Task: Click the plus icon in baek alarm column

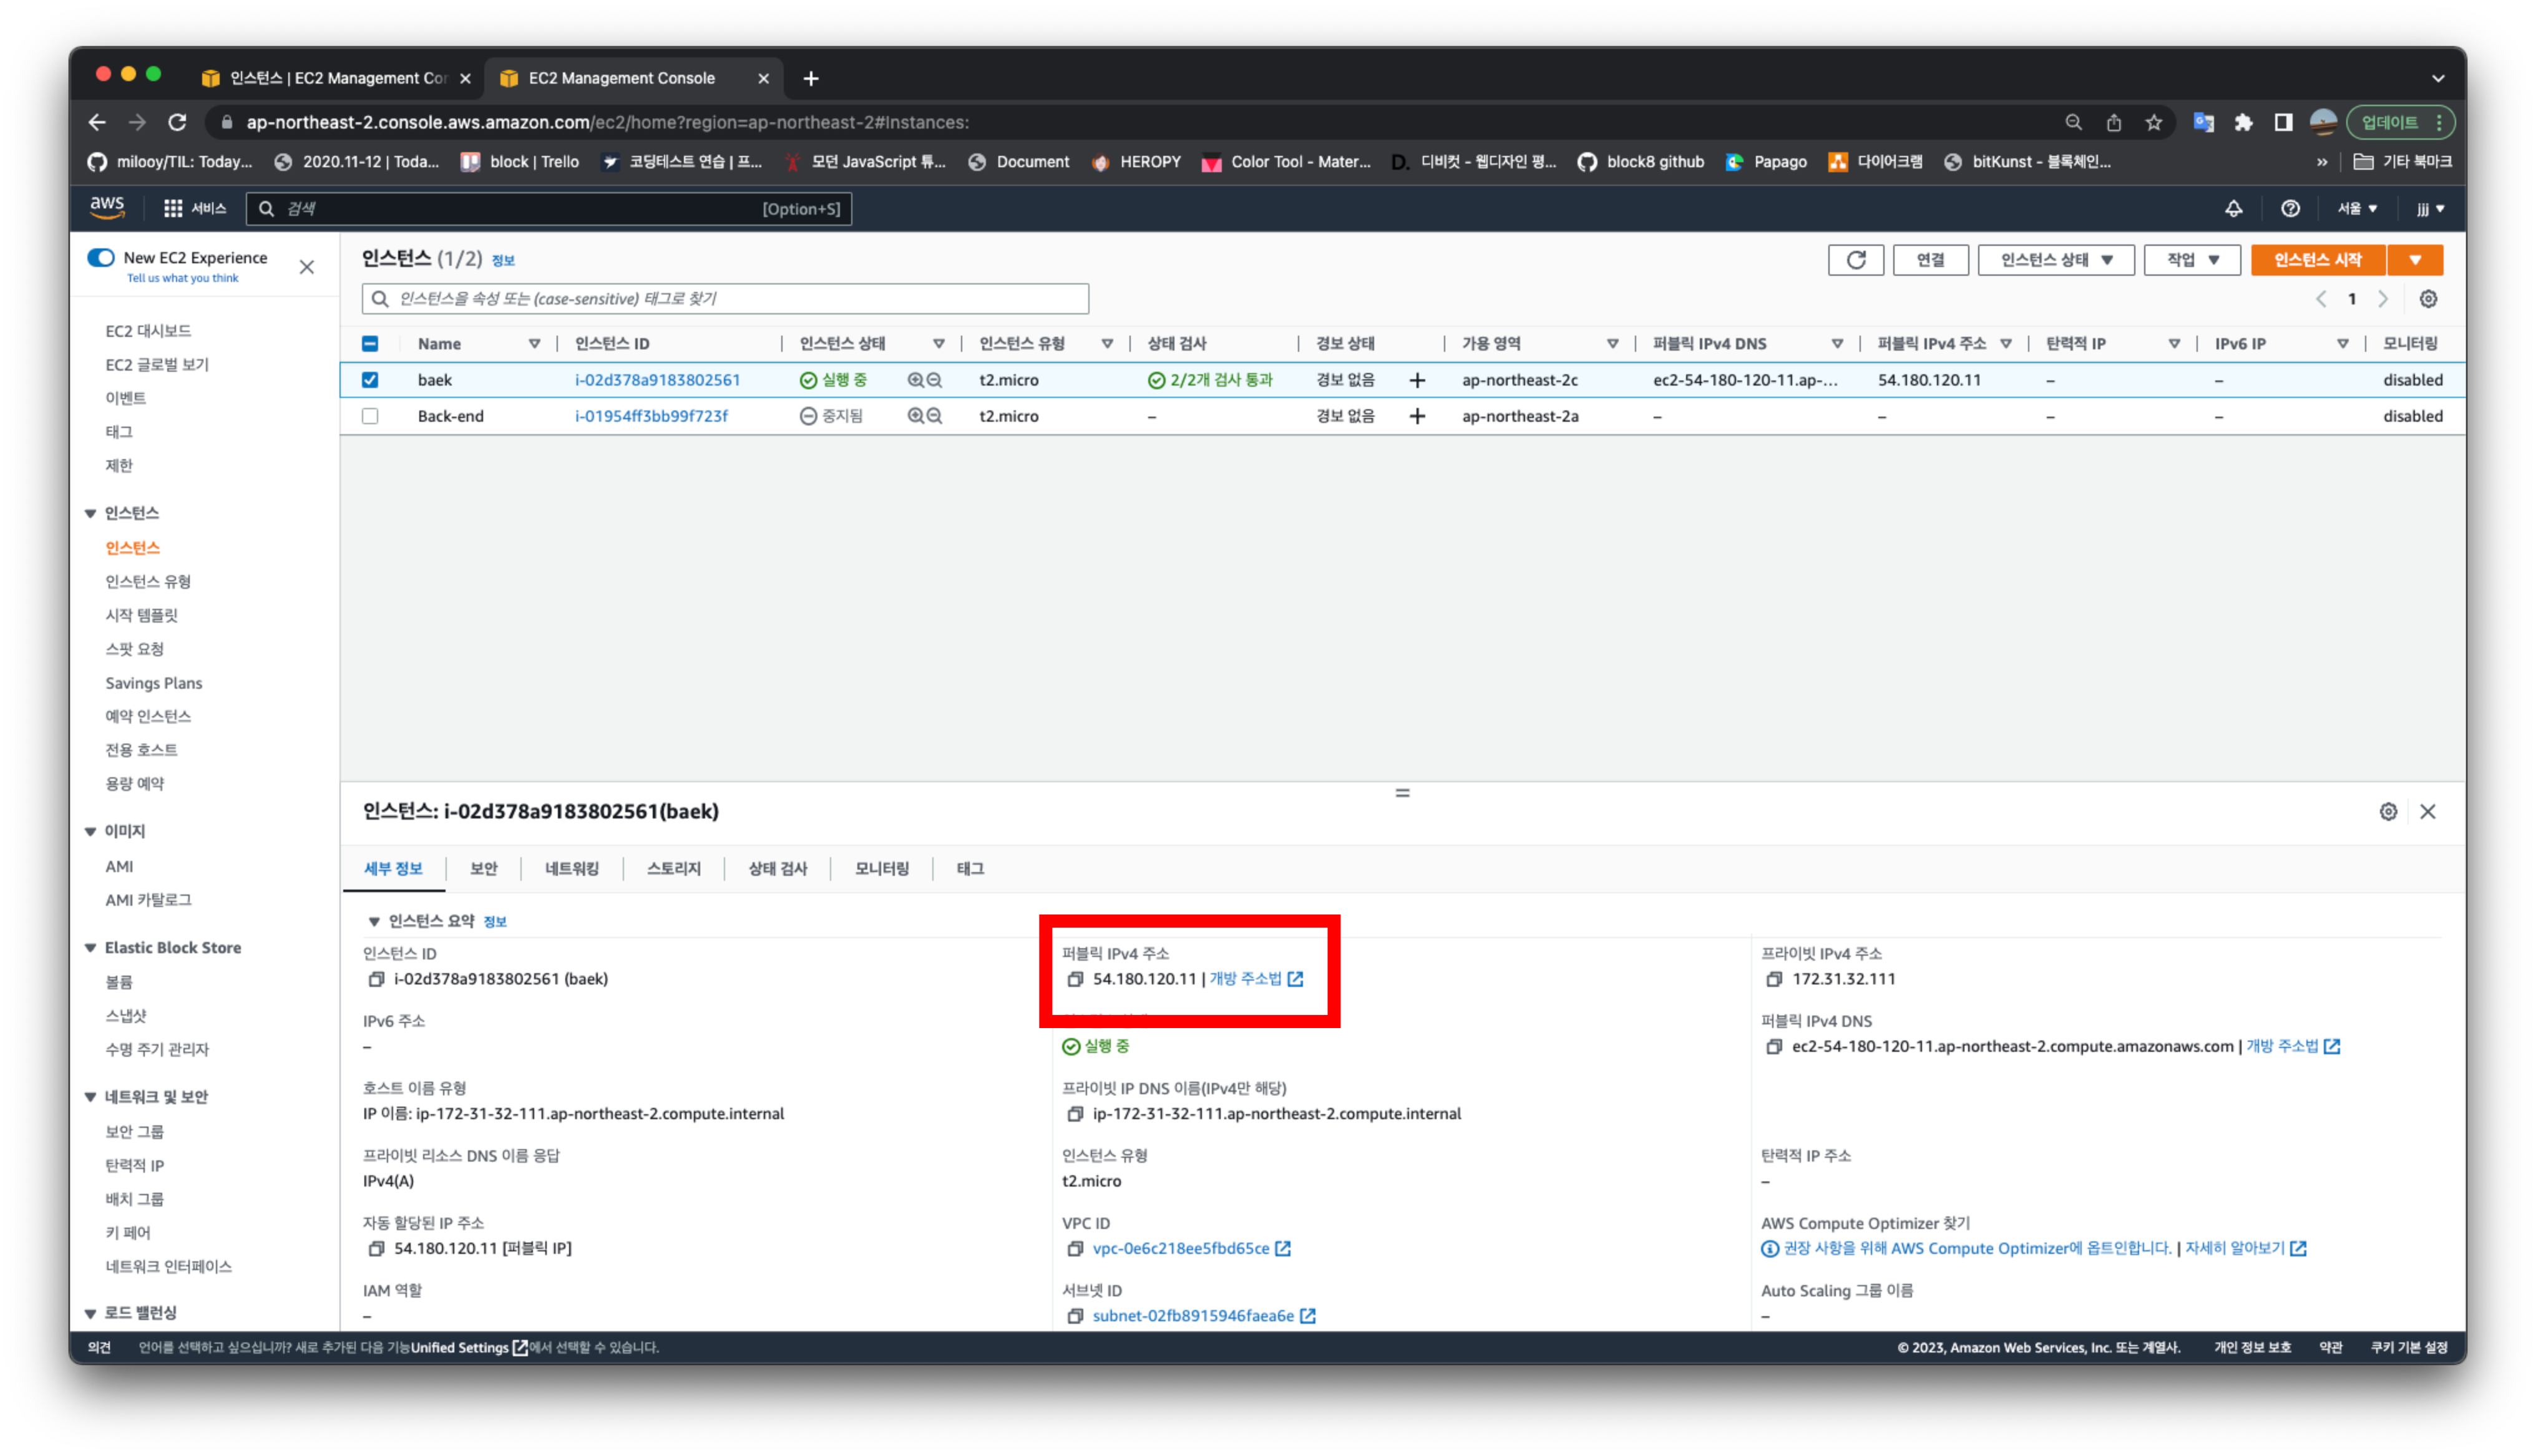Action: (x=1417, y=380)
